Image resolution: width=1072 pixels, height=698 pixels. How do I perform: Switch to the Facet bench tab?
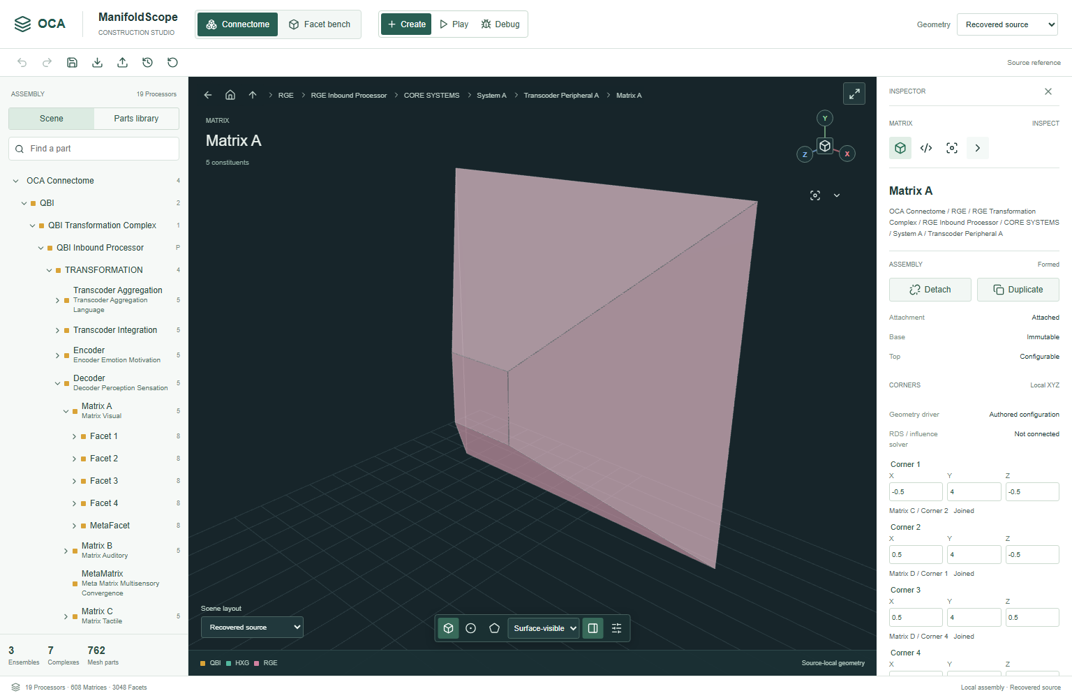click(x=320, y=24)
